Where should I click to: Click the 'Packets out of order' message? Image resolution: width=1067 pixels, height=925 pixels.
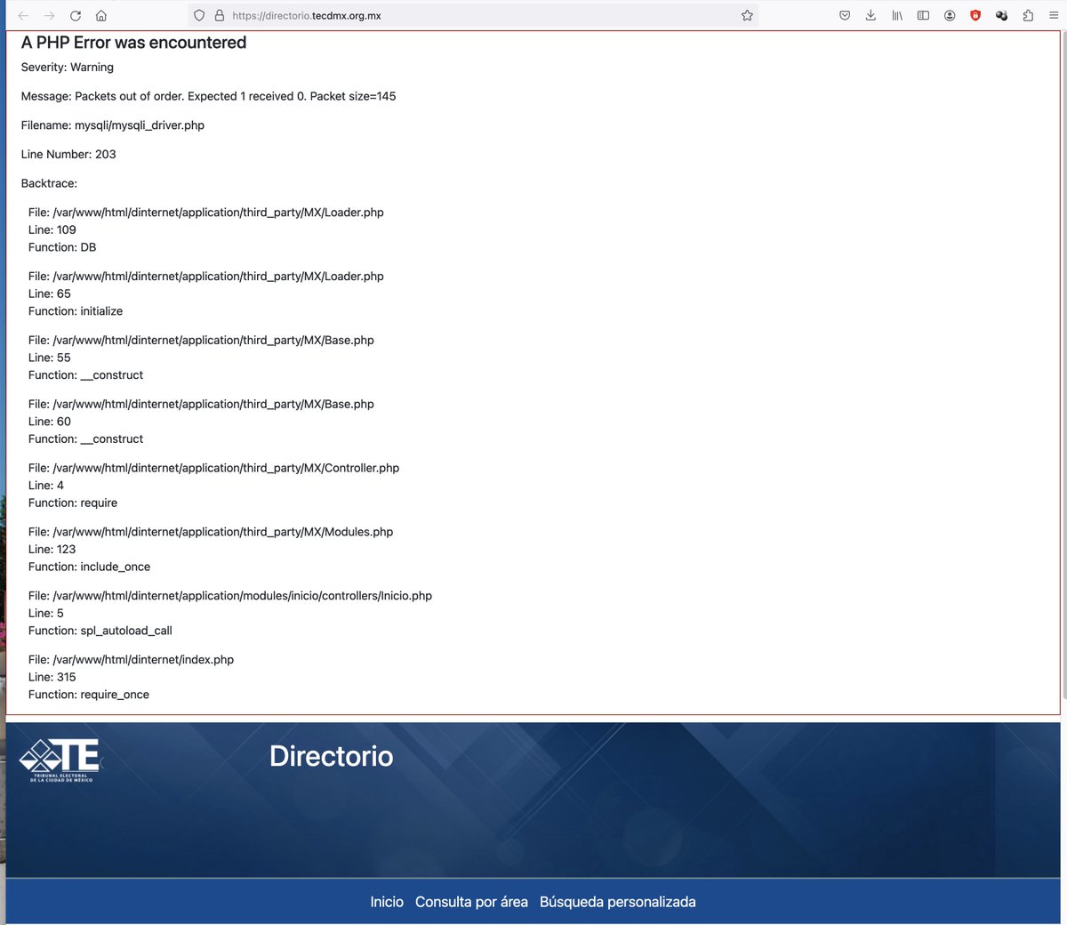[209, 96]
